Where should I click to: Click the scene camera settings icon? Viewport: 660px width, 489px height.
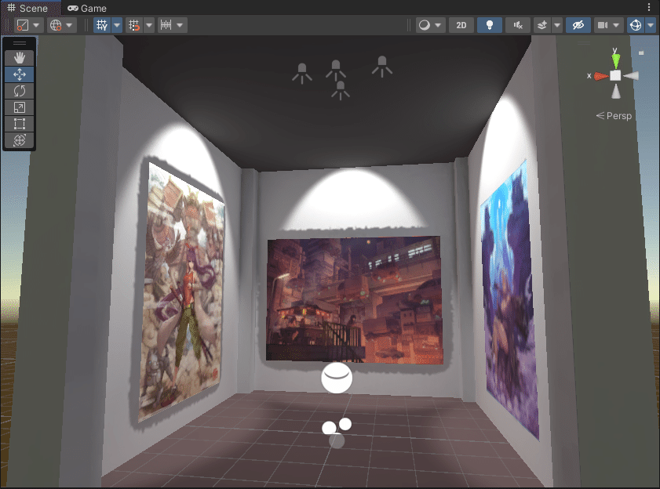[x=603, y=25]
